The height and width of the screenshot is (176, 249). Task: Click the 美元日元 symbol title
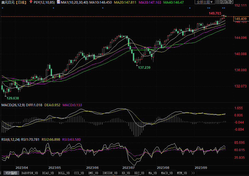[x=8, y=2]
